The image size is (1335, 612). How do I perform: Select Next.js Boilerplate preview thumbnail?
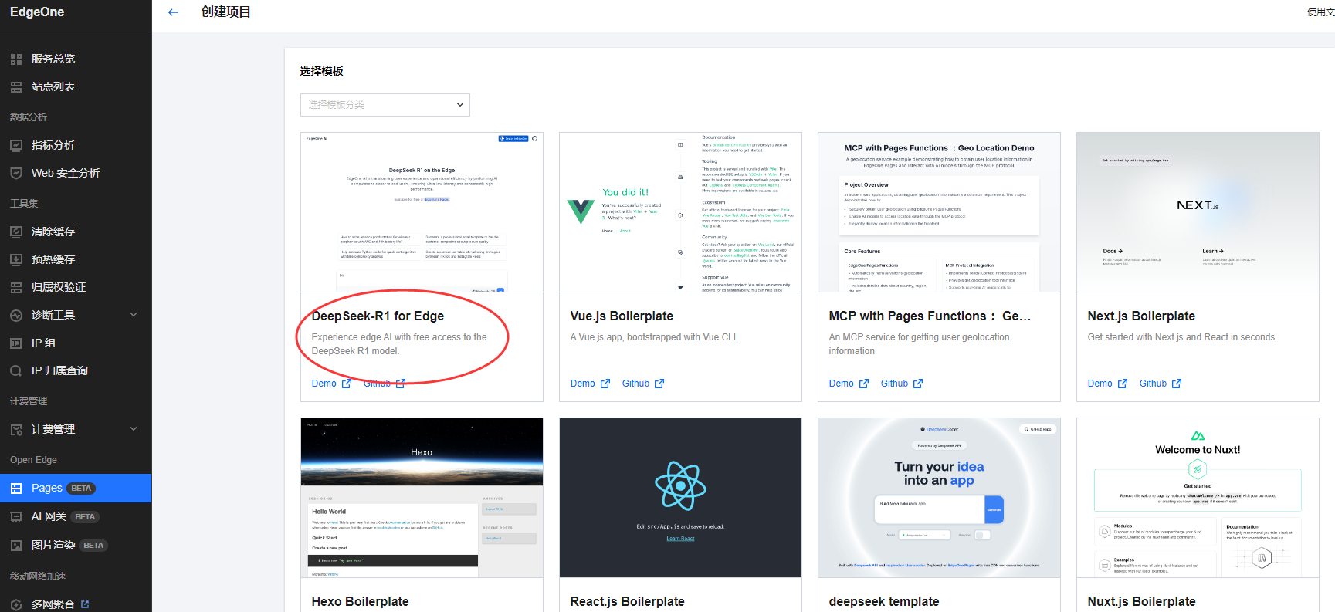click(x=1198, y=212)
